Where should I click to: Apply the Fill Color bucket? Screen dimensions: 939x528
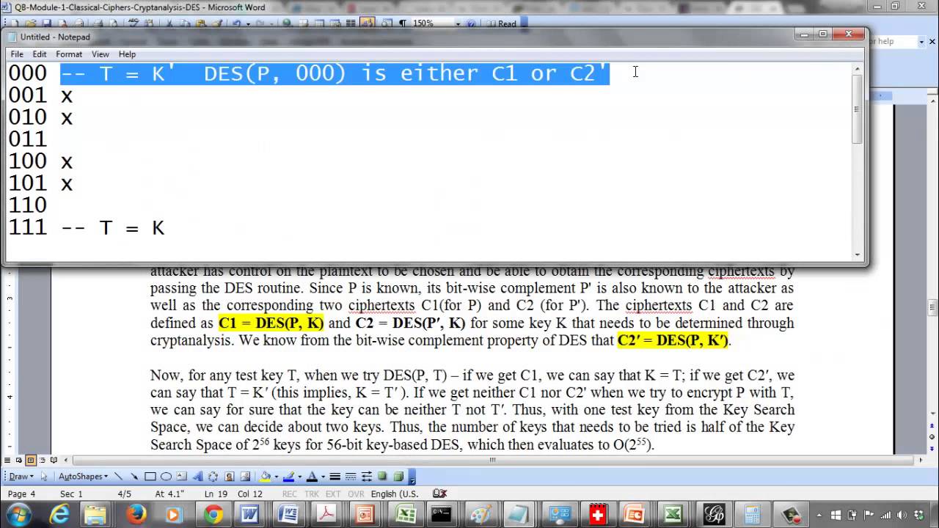click(266, 477)
